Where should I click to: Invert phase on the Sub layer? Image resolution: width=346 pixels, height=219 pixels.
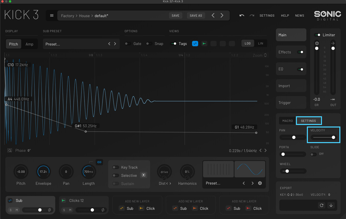[49, 210]
